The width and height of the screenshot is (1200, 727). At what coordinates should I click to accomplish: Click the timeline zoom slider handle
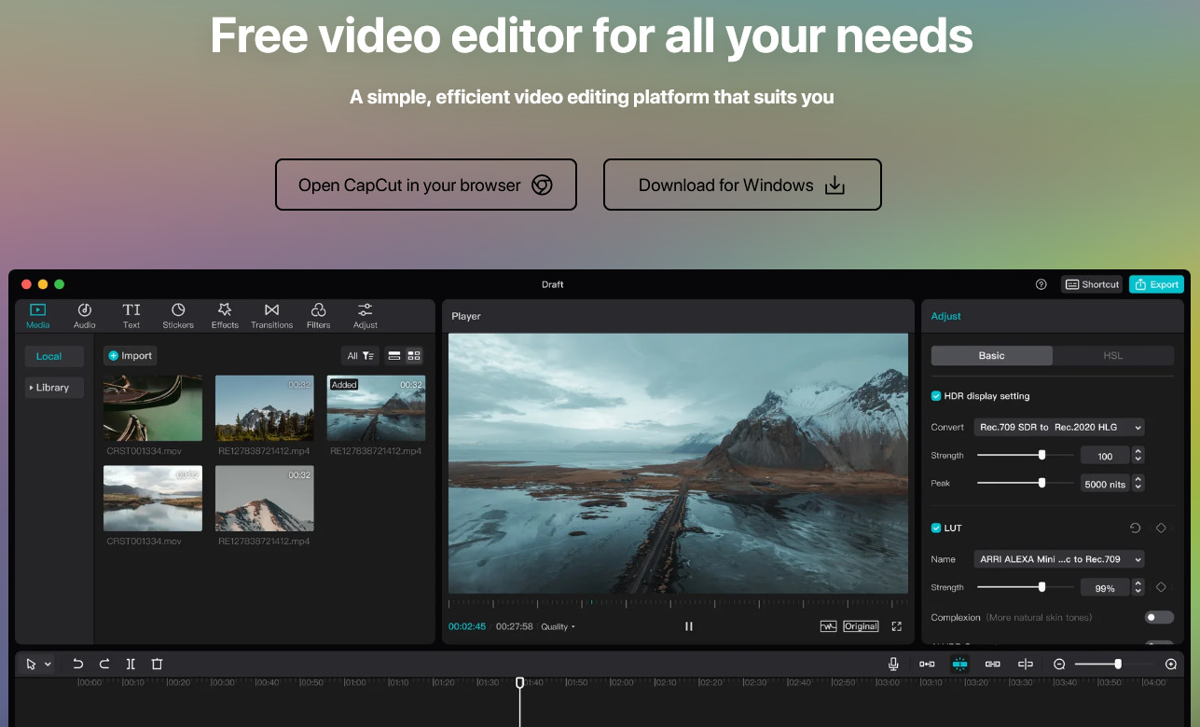tap(1118, 664)
